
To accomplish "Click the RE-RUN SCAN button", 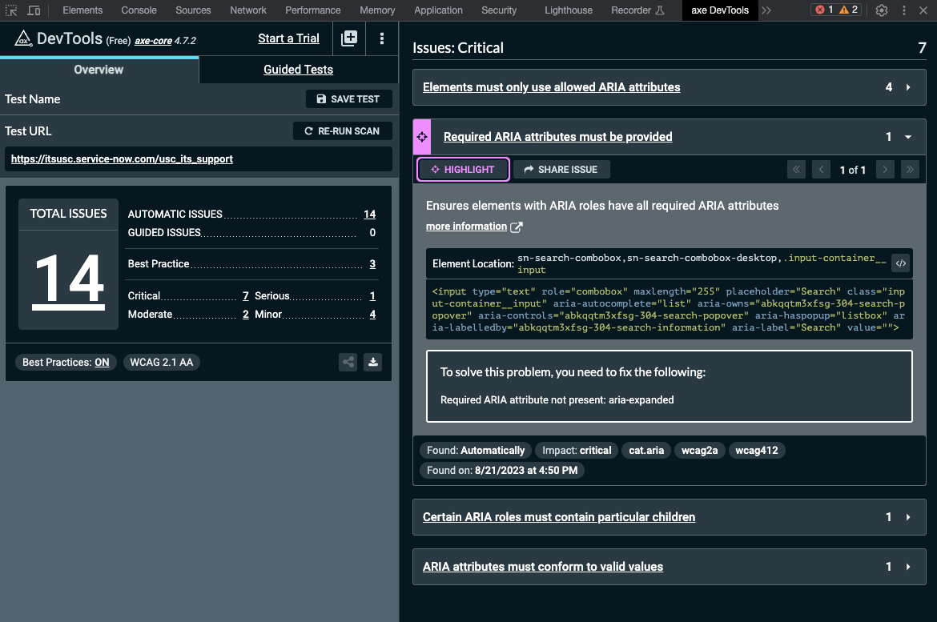I will [x=343, y=130].
